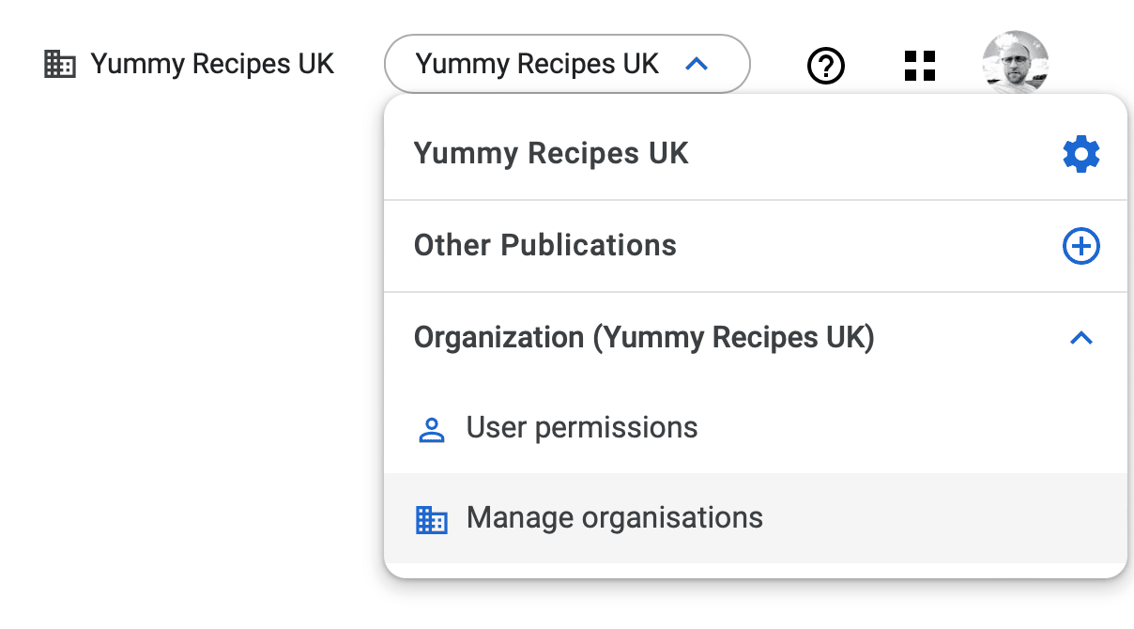The width and height of the screenshot is (1134, 629).
Task: Select User permissions menu entry
Action: click(x=756, y=428)
